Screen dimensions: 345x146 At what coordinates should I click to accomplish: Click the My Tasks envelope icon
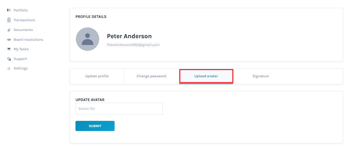[9, 49]
